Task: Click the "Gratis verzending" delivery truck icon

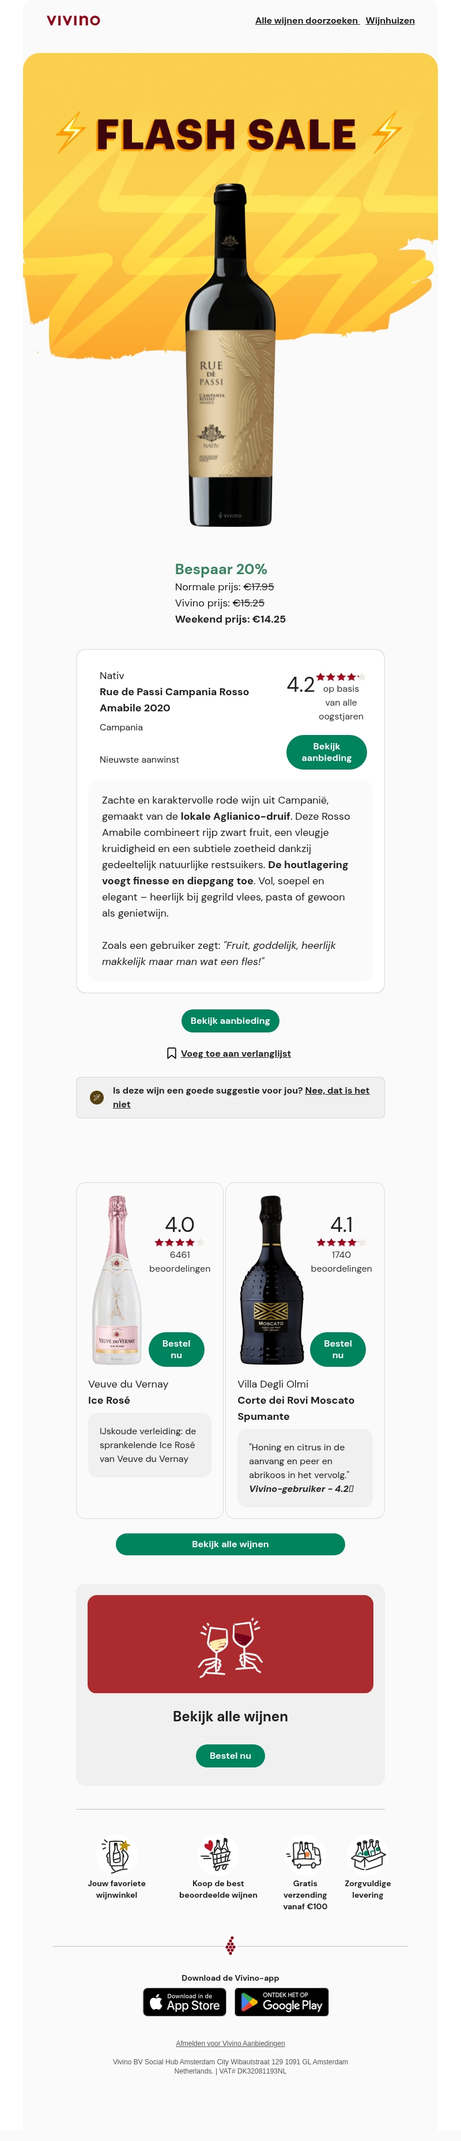Action: [x=305, y=1854]
